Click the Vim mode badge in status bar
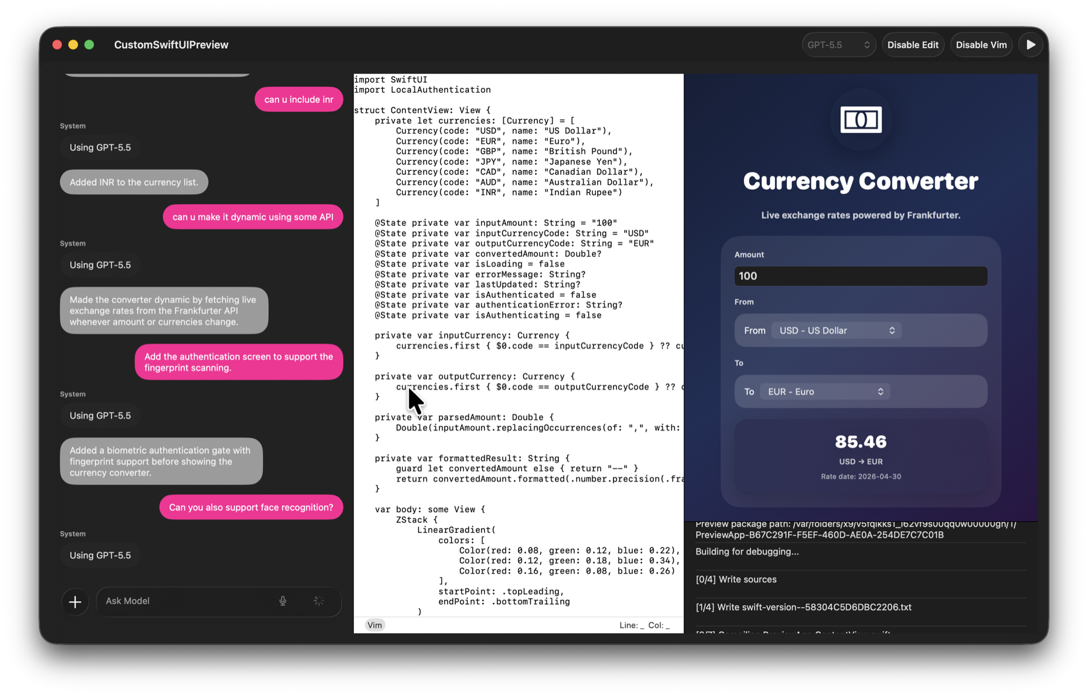Image resolution: width=1088 pixels, height=696 pixels. coord(375,625)
